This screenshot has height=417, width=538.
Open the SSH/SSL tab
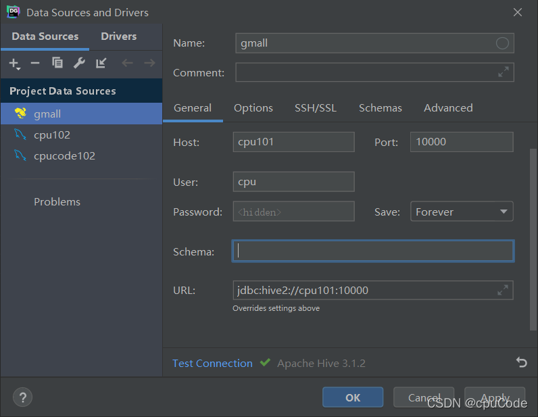point(316,108)
